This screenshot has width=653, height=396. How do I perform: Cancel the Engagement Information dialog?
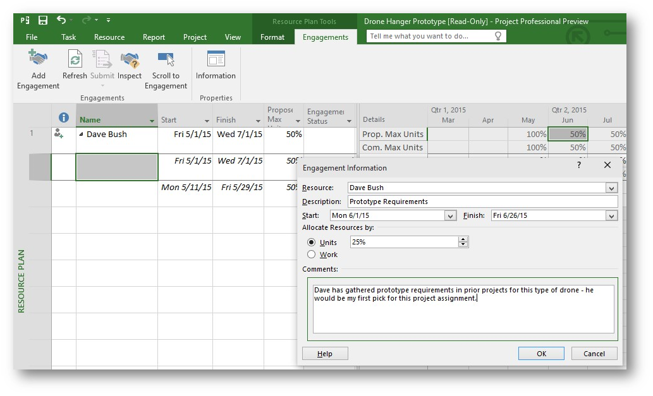594,354
